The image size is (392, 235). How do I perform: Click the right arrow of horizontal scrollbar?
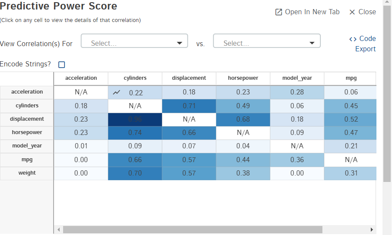click(372, 229)
